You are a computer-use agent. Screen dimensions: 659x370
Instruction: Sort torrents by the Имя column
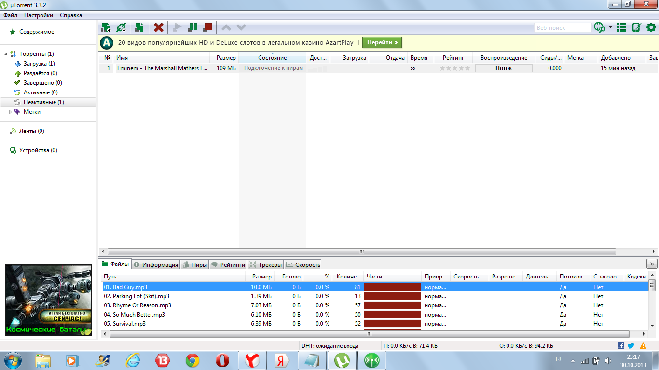(x=162, y=58)
